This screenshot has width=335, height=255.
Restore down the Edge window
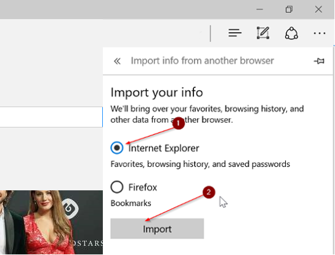(289, 9)
